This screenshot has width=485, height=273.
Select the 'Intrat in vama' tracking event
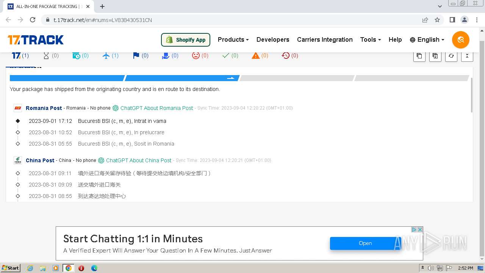tap(122, 121)
